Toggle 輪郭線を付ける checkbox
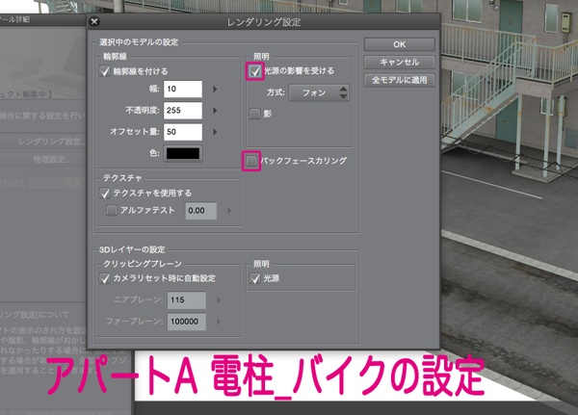The width and height of the screenshot is (578, 415). [x=105, y=71]
